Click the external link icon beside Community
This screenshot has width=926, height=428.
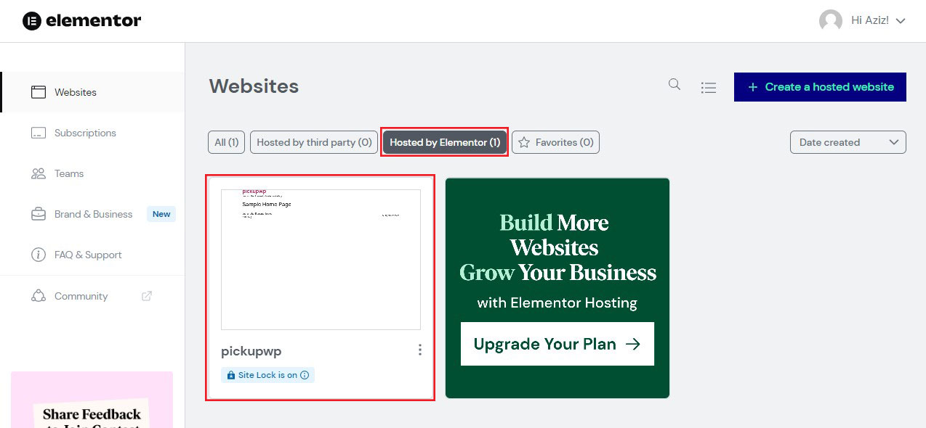[147, 296]
